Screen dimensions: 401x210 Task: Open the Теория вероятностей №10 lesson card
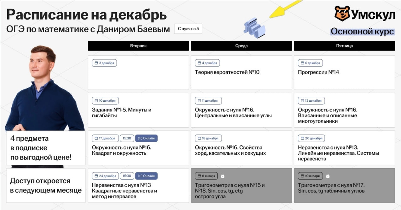pyautogui.click(x=241, y=72)
